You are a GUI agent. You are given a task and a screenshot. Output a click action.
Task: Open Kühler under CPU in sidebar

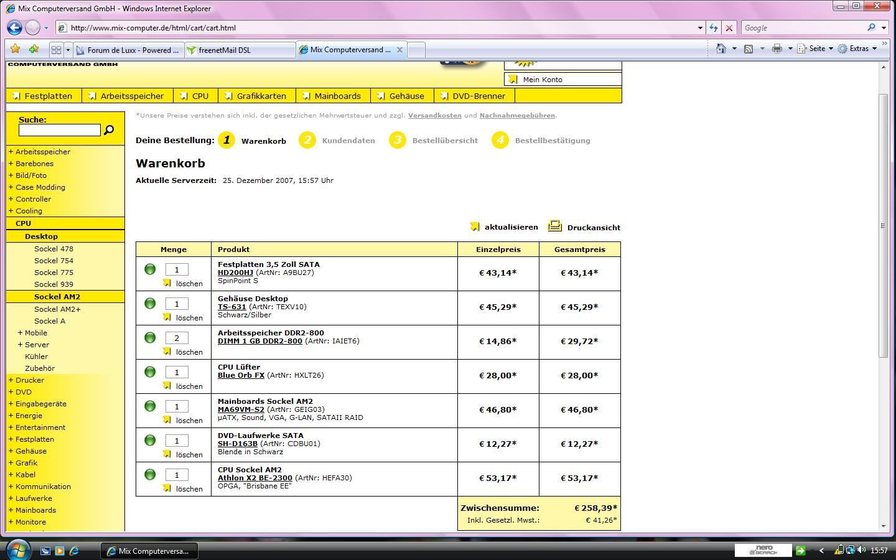pyautogui.click(x=36, y=357)
